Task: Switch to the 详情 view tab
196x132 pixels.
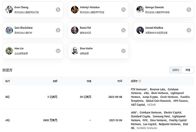Action: point(188,70)
